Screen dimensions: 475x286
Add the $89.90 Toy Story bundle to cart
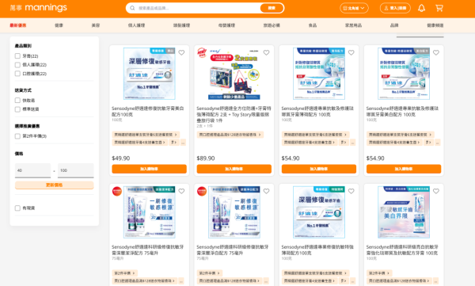click(x=234, y=169)
